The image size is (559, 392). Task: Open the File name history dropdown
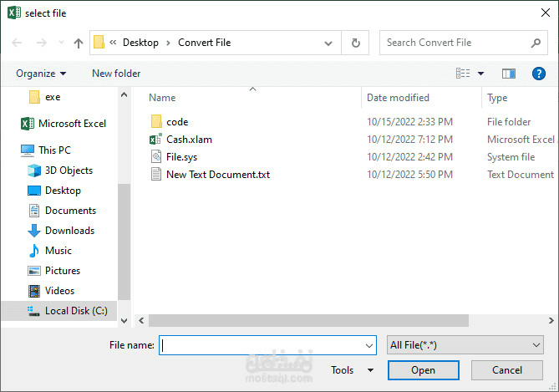pos(369,345)
